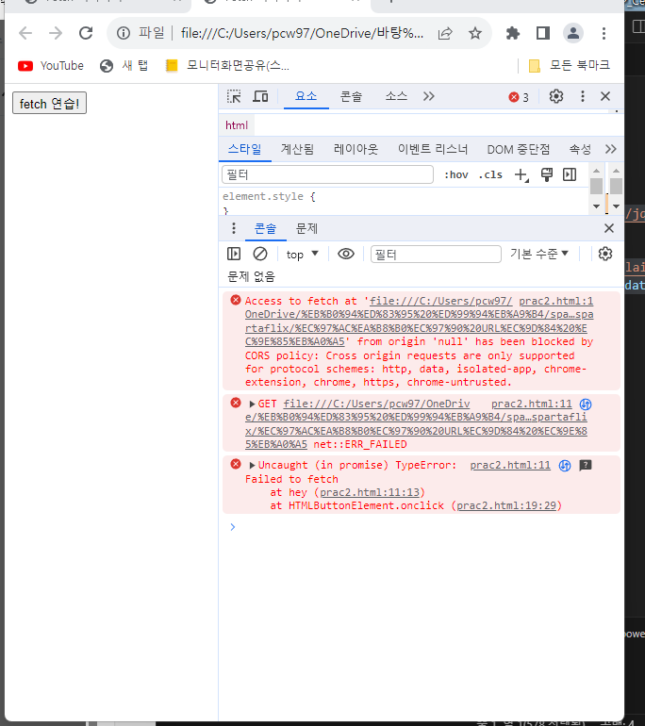The width and height of the screenshot is (645, 726).
Task: Reload the page with the refresh icon
Action: (86, 33)
